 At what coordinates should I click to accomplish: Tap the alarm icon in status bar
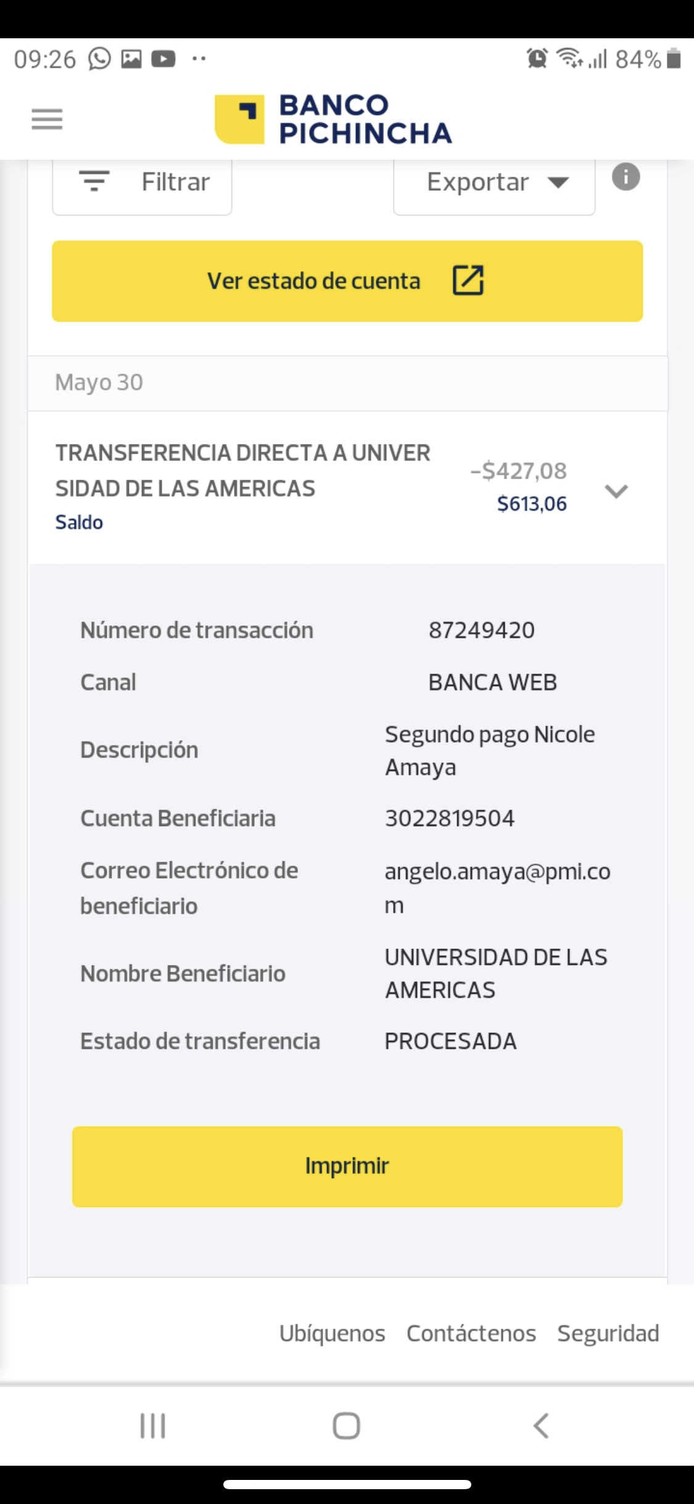point(537,59)
